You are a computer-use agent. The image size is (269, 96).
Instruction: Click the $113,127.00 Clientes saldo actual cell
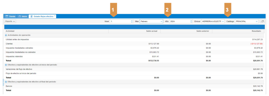click(154, 44)
